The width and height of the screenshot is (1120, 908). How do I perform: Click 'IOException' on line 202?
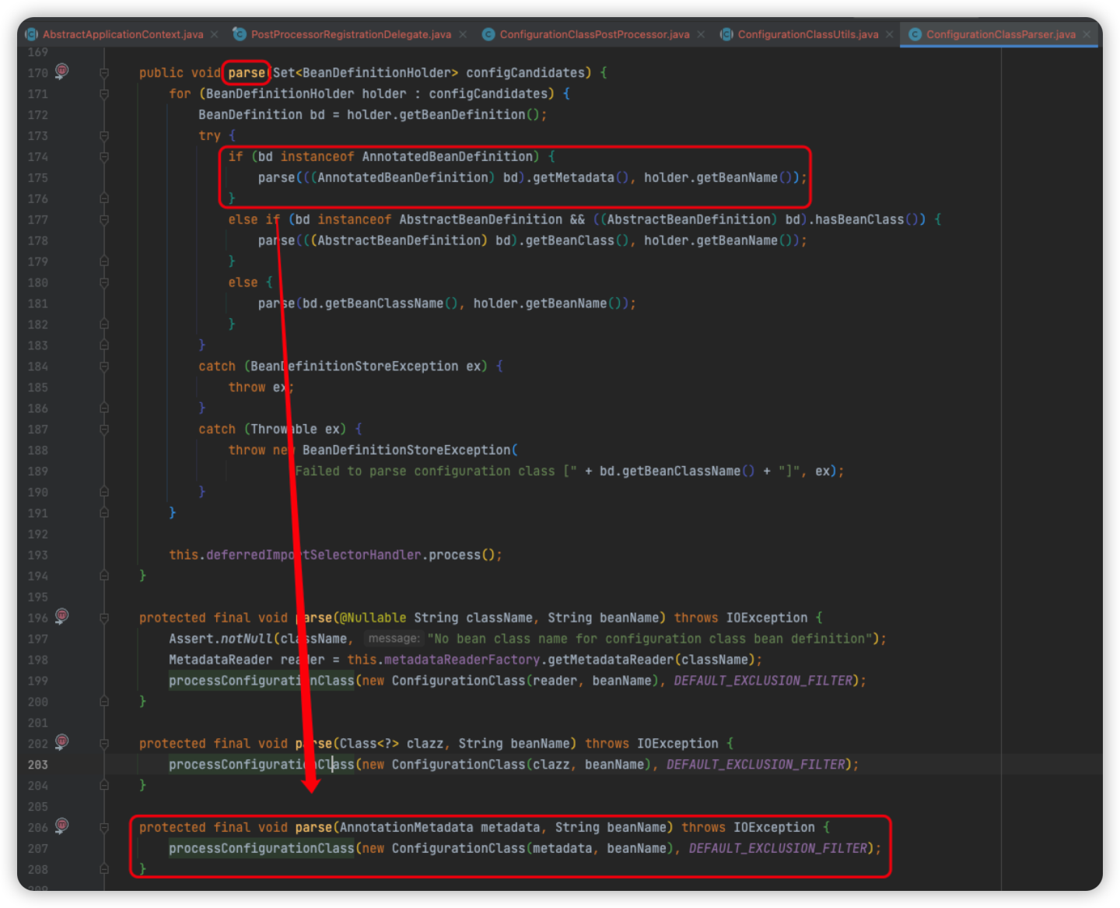tap(677, 745)
